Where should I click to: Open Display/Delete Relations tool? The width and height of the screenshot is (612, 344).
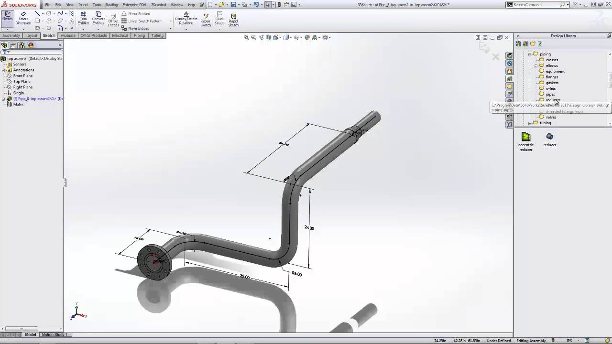186,18
